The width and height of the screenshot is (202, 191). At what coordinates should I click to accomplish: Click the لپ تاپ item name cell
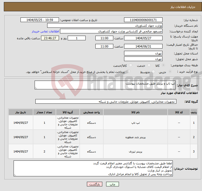(135, 123)
